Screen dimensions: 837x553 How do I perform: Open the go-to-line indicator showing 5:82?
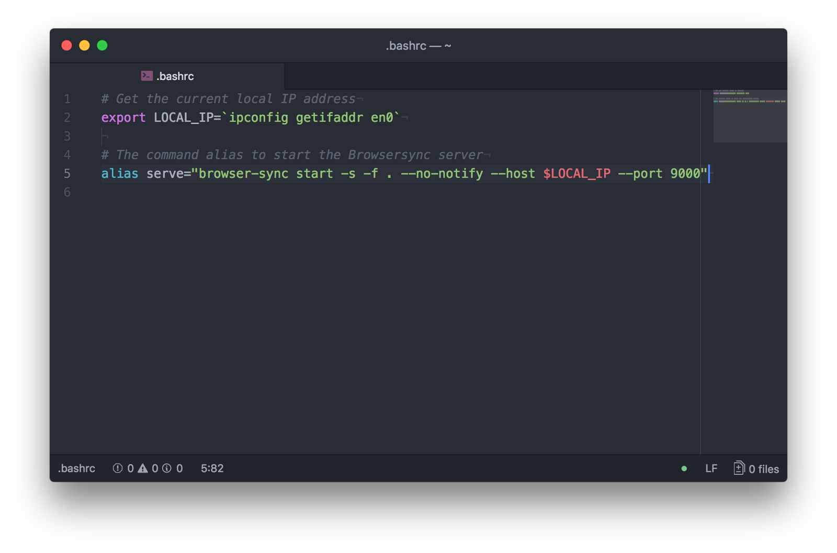click(212, 468)
